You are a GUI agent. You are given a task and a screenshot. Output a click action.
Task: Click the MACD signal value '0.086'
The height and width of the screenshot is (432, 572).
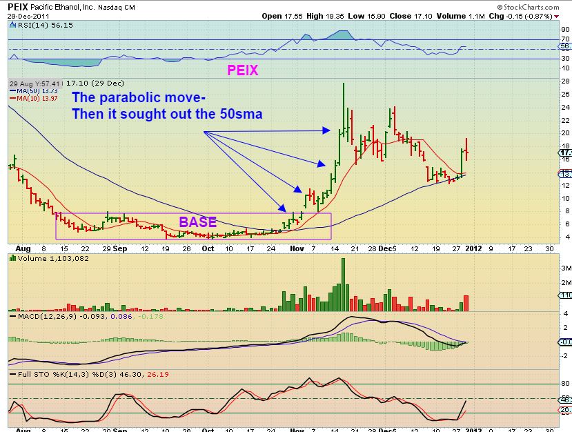pyautogui.click(x=121, y=316)
